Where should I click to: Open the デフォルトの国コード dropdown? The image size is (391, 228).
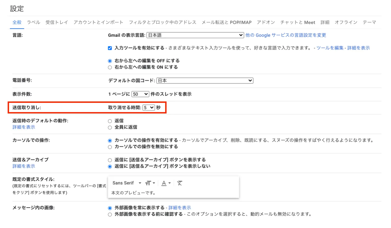[205, 81]
